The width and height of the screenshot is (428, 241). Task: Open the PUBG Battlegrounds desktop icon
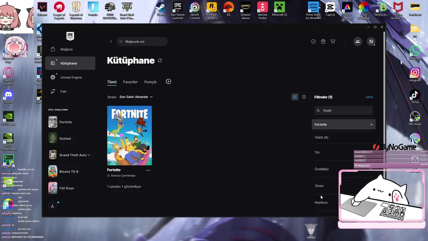pos(110,10)
